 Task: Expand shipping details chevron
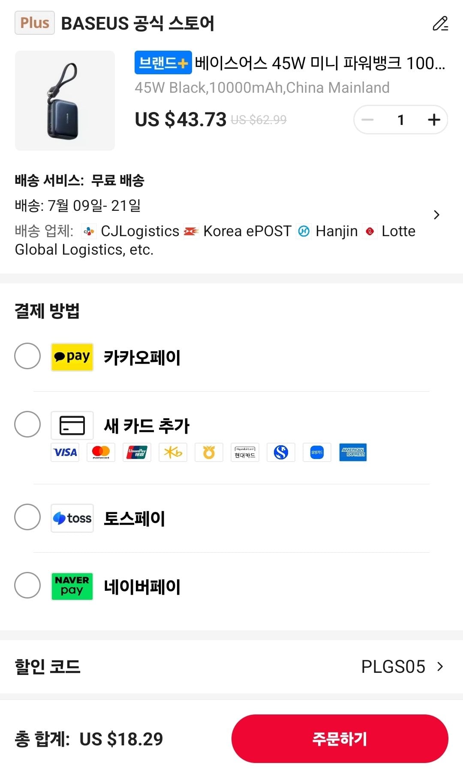coord(436,215)
